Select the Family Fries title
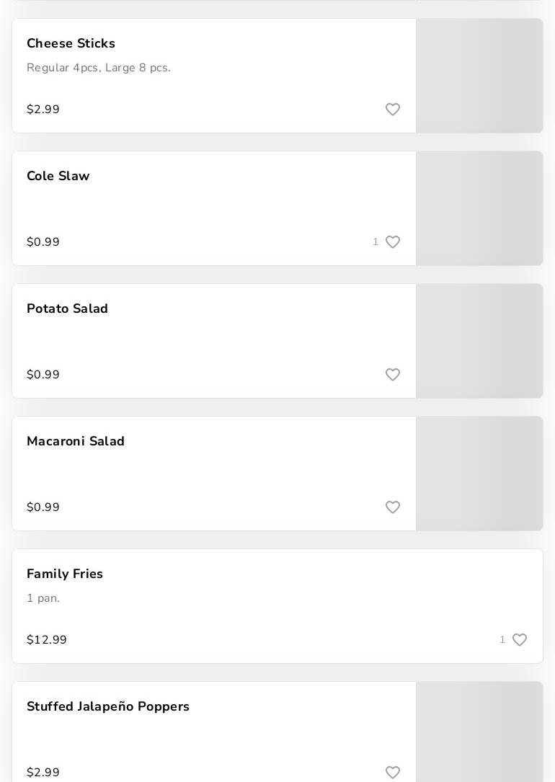This screenshot has height=782, width=555. (65, 574)
